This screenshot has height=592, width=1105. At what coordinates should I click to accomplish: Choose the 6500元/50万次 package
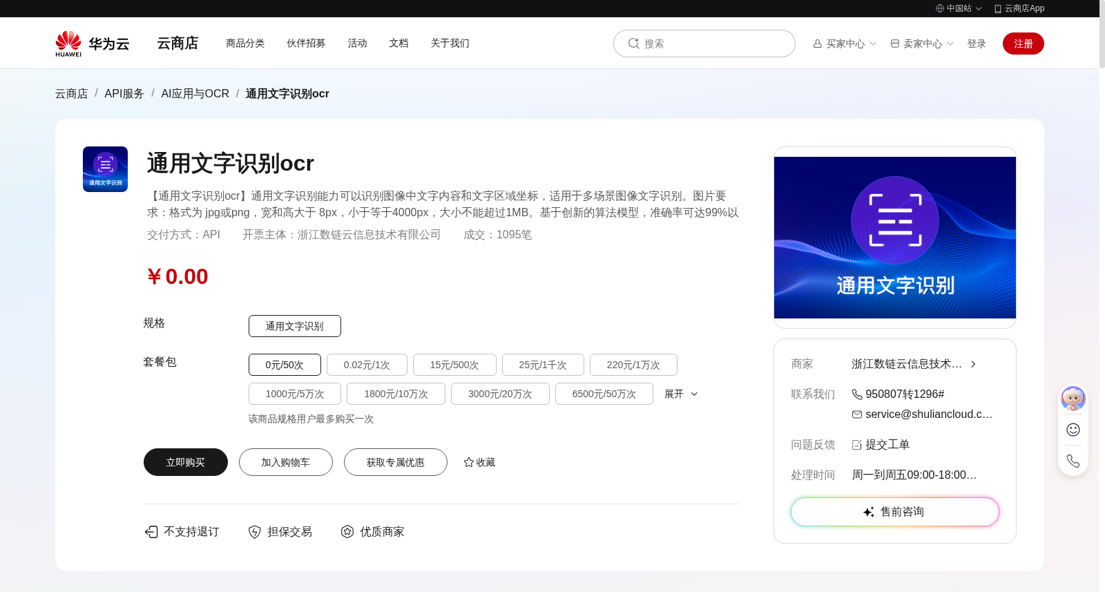[x=604, y=394]
